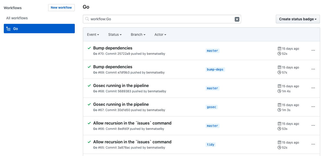Select the Go workflow in the sidebar

[15, 29]
